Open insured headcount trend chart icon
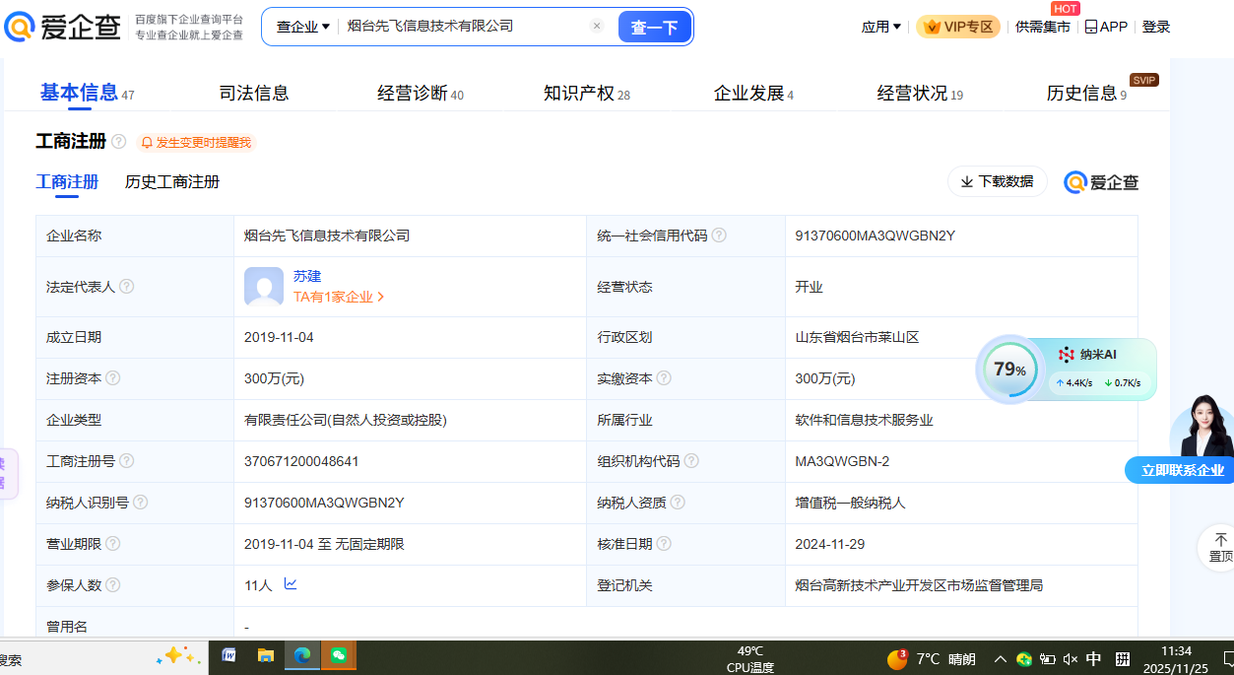The image size is (1234, 675). pos(291,584)
